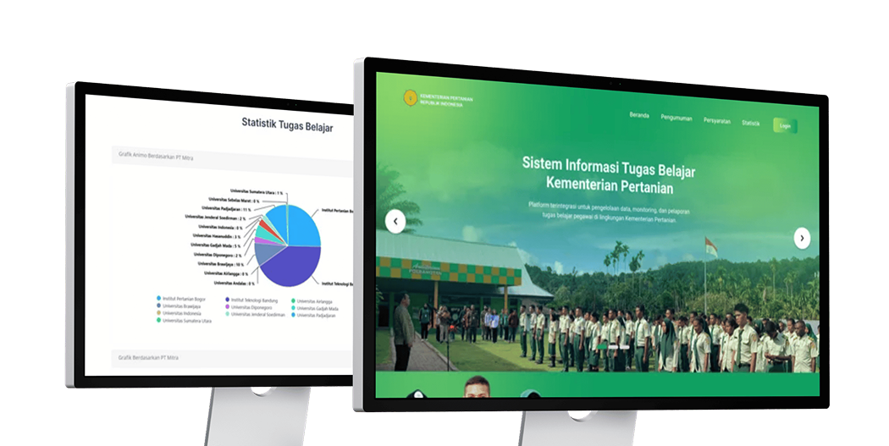
Task: Toggle Universitas Padjadjaran legend item
Action: pyautogui.click(x=313, y=315)
